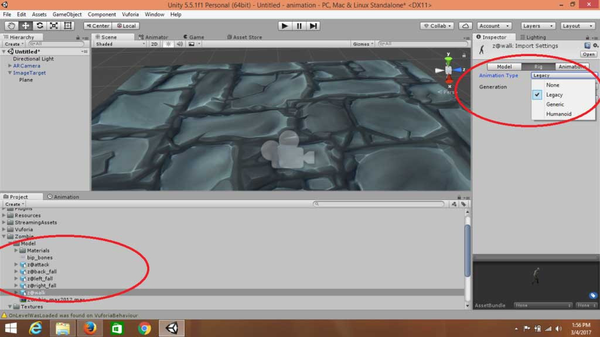Select the Rect transform tool
The image size is (600, 337).
point(67,26)
